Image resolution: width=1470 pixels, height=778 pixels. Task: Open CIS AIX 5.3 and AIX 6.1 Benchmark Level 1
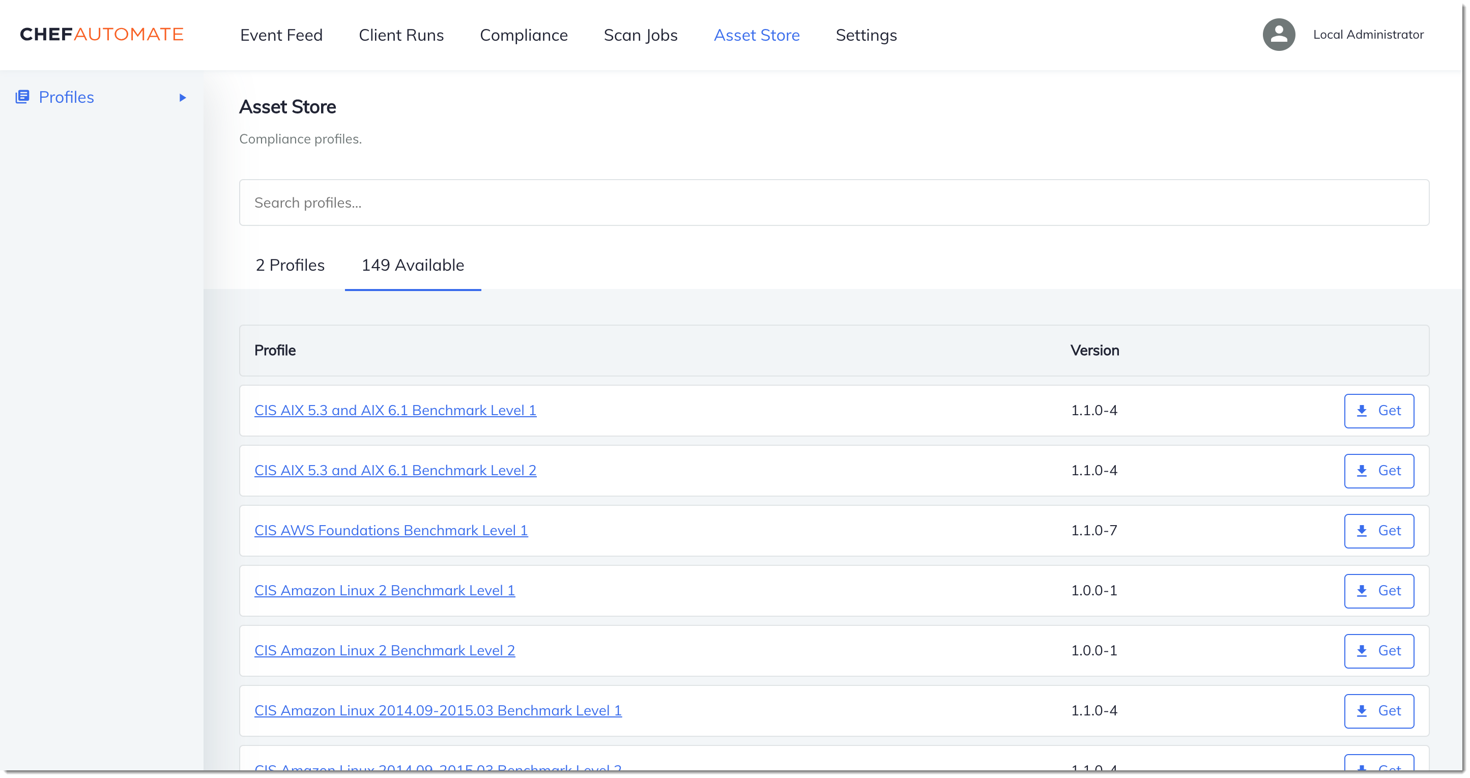[x=396, y=410]
